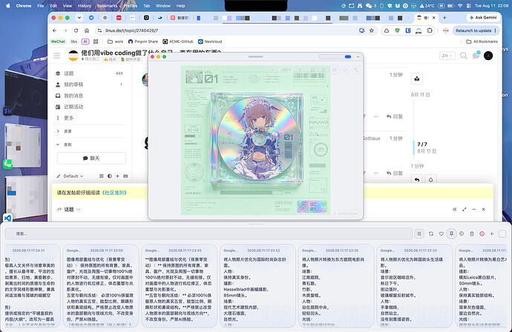Click the topic timeline 7 / 7 marker
The height and width of the screenshot is (332, 512).
[422, 145]
